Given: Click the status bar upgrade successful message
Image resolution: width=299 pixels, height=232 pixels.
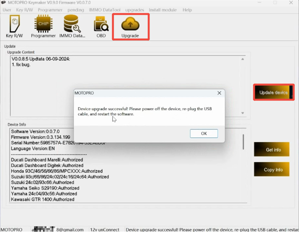Looking at the screenshot, I should pyautogui.click(x=212, y=230).
